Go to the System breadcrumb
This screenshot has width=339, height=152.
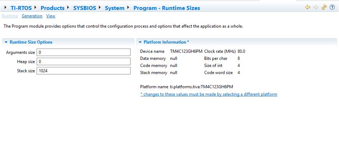coord(115,8)
